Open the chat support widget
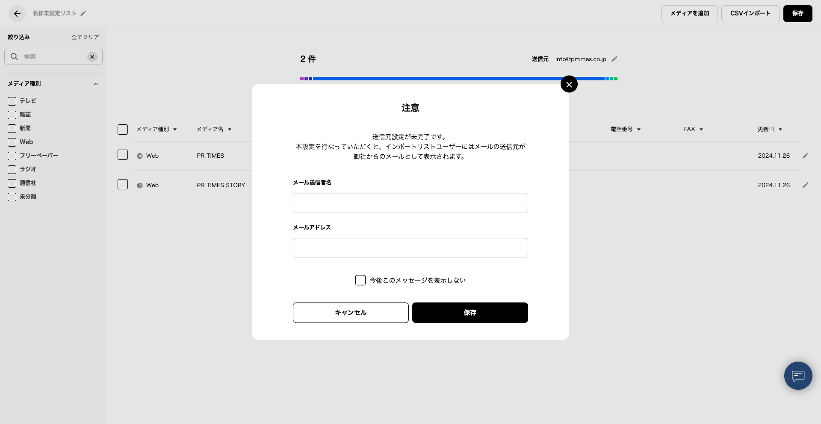This screenshot has width=821, height=424. coord(798,376)
